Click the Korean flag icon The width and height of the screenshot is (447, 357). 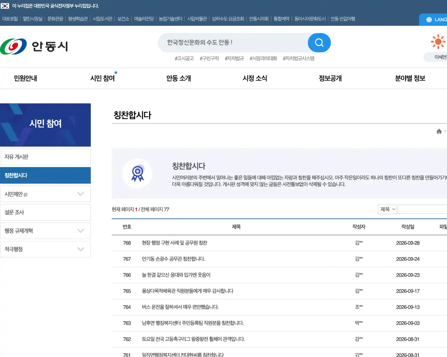(x=5, y=6)
